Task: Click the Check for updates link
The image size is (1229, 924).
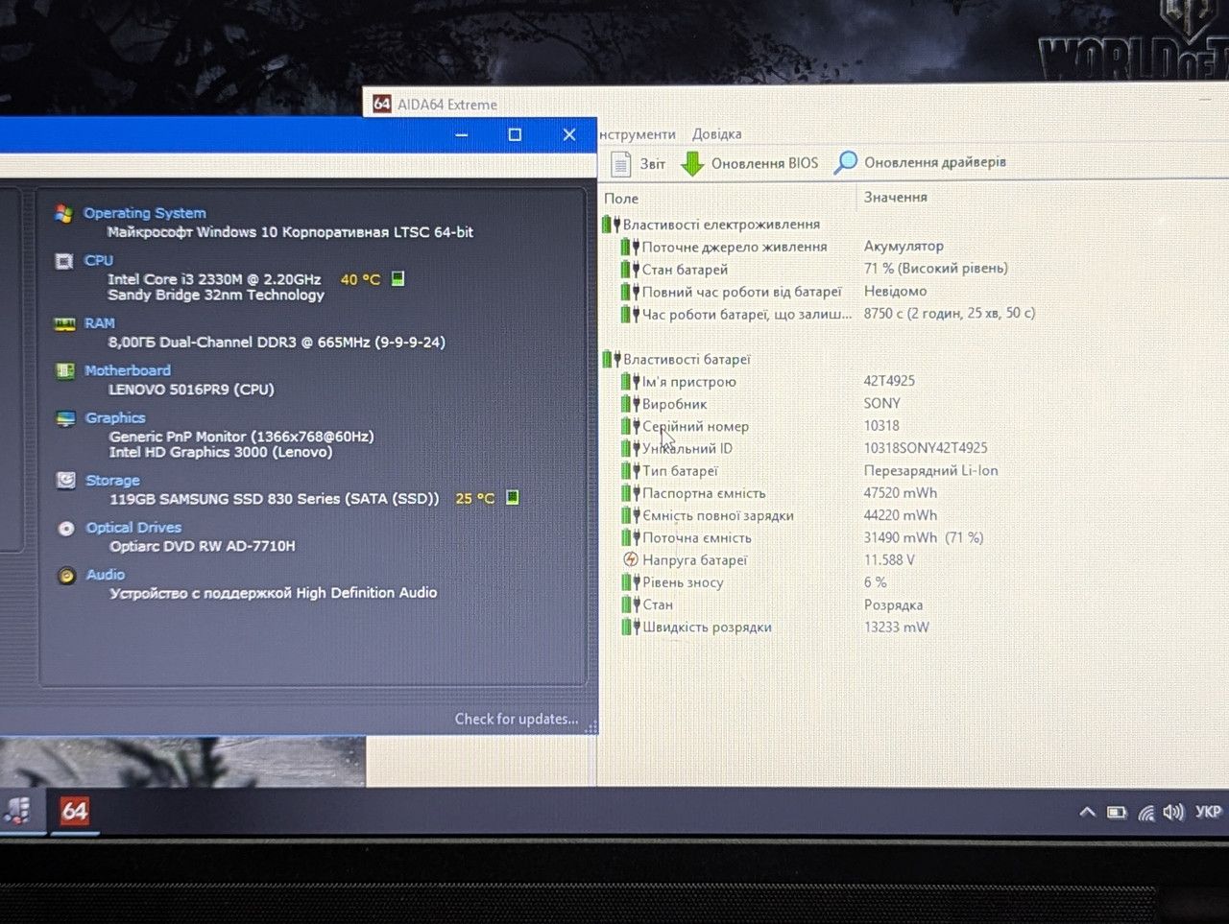Action: tap(516, 719)
